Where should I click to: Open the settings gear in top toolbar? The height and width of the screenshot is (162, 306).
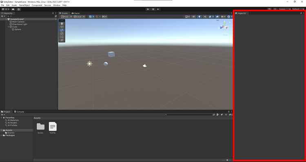(18, 9)
